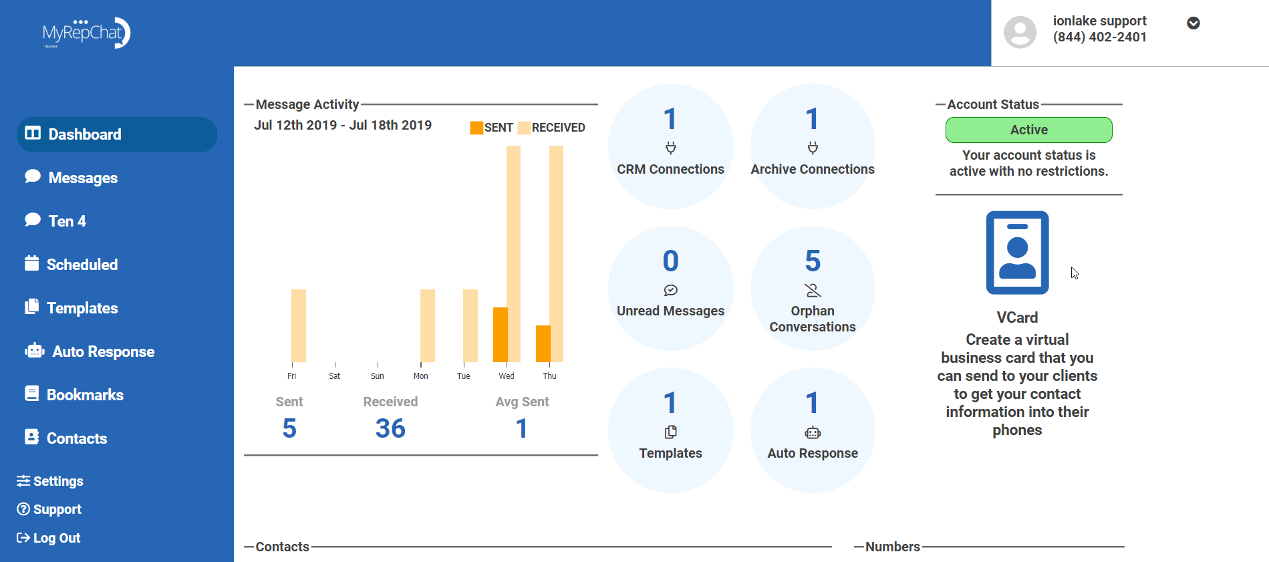Click the Archive Connections plug icon
This screenshot has height=562, width=1269.
(812, 148)
